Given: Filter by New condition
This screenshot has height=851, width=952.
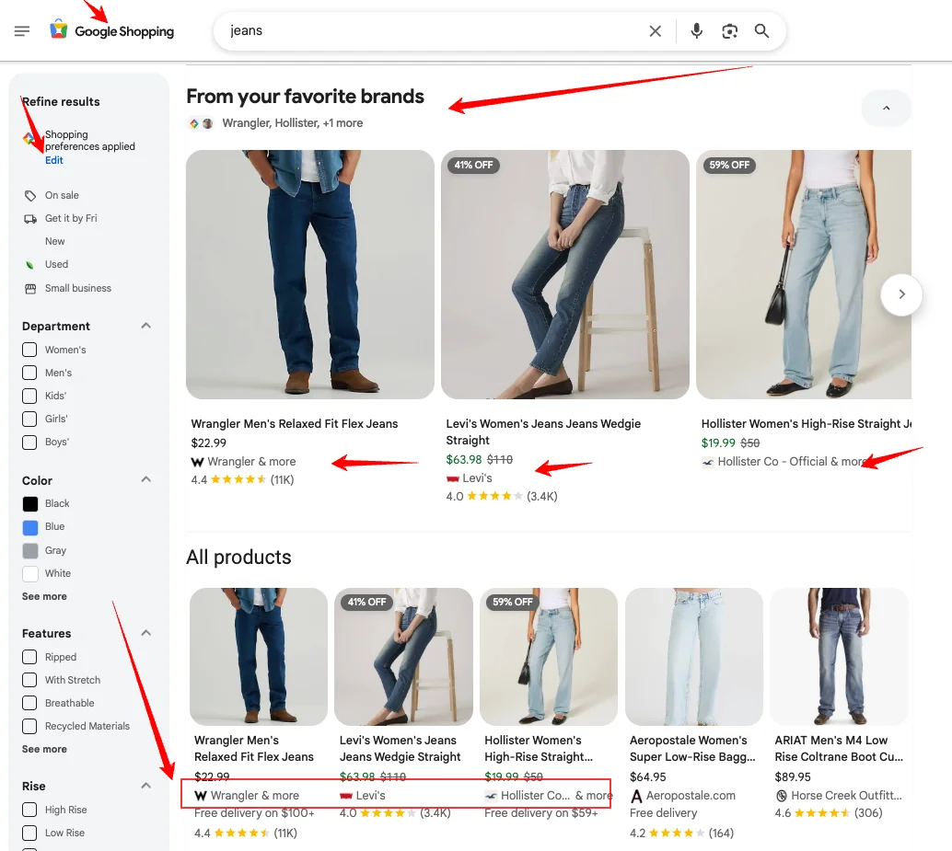Looking at the screenshot, I should pos(54,241).
